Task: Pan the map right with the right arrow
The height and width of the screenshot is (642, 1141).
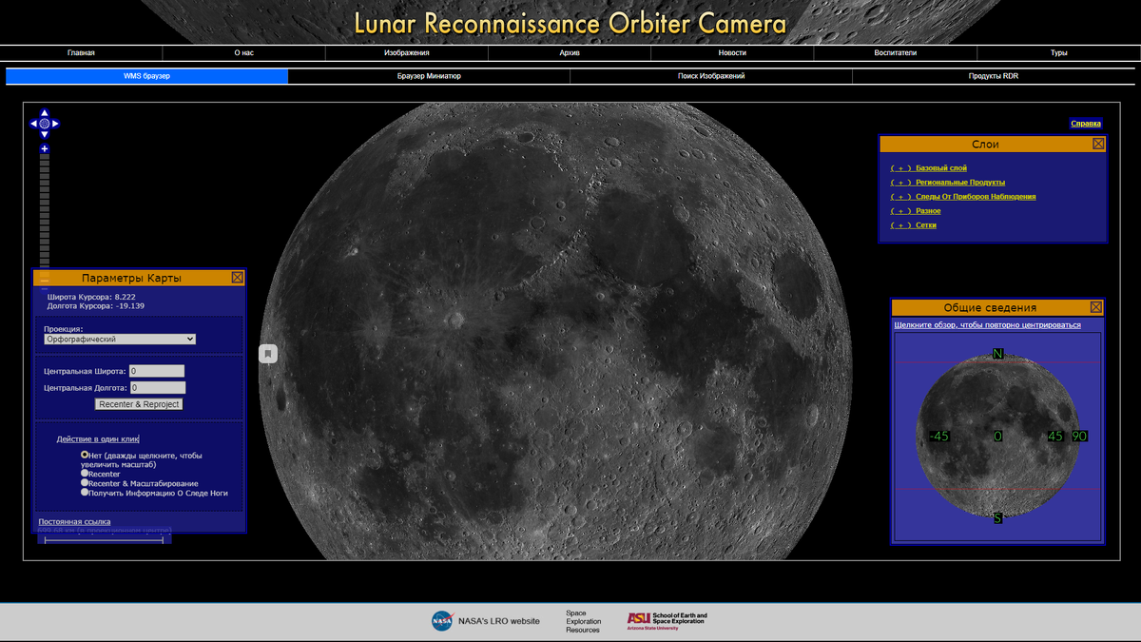Action: click(x=55, y=124)
